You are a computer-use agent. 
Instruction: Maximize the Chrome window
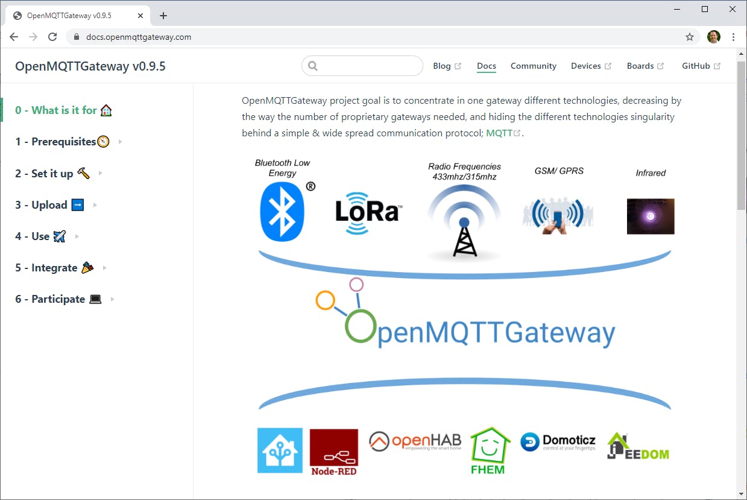pyautogui.click(x=705, y=9)
